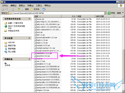This screenshot has width=125, height=93.
Task: Select jaxrpc.jar file icon
Action: click(x=35, y=19)
